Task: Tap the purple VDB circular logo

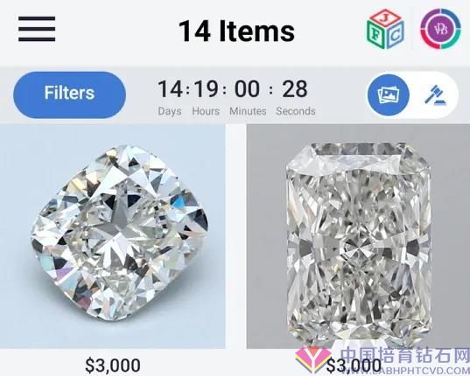Action: [x=440, y=29]
